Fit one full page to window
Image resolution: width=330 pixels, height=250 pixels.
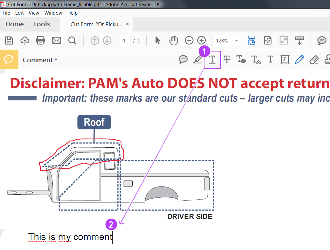coord(268,40)
